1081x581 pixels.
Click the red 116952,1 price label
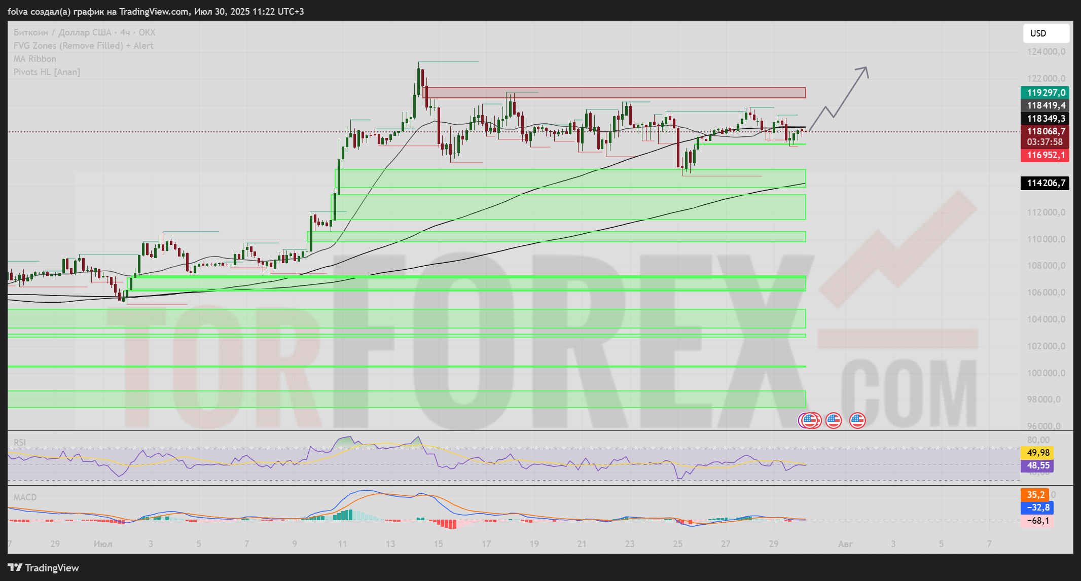click(x=1045, y=155)
